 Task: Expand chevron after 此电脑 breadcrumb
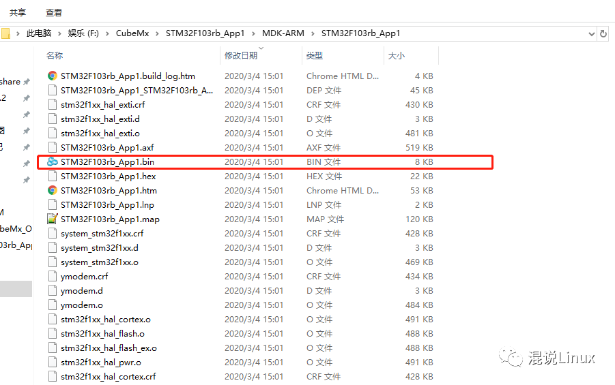click(59, 33)
